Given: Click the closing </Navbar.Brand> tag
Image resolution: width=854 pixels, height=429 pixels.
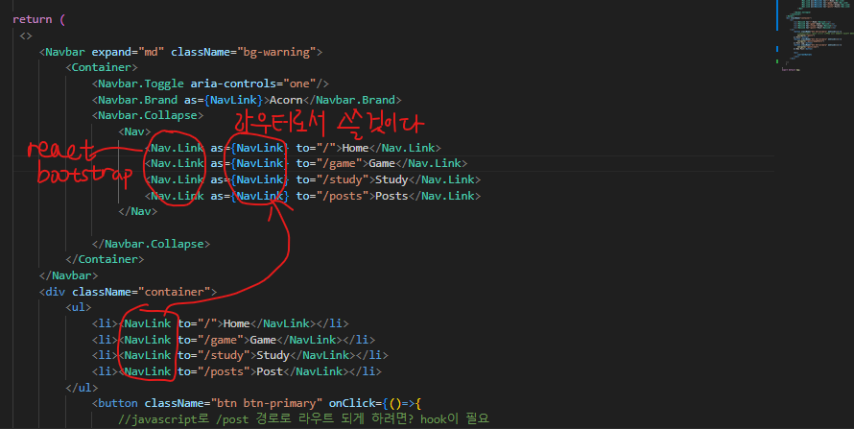Looking at the screenshot, I should pyautogui.click(x=352, y=100).
